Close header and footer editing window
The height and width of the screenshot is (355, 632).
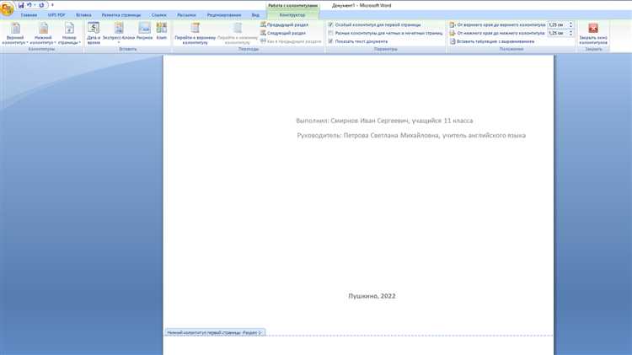593,33
